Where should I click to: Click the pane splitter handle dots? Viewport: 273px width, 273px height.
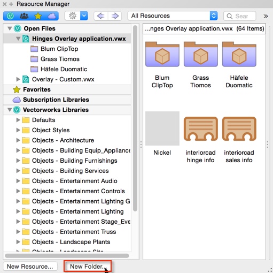(141, 145)
